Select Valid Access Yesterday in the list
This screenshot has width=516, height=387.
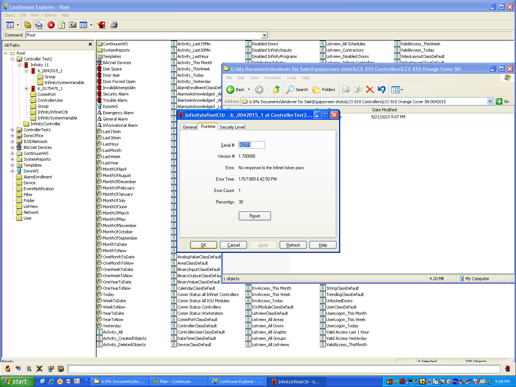346,338
